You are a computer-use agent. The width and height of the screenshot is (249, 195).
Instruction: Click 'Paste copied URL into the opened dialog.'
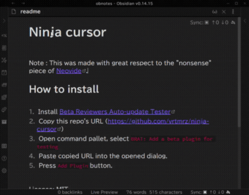(103, 156)
